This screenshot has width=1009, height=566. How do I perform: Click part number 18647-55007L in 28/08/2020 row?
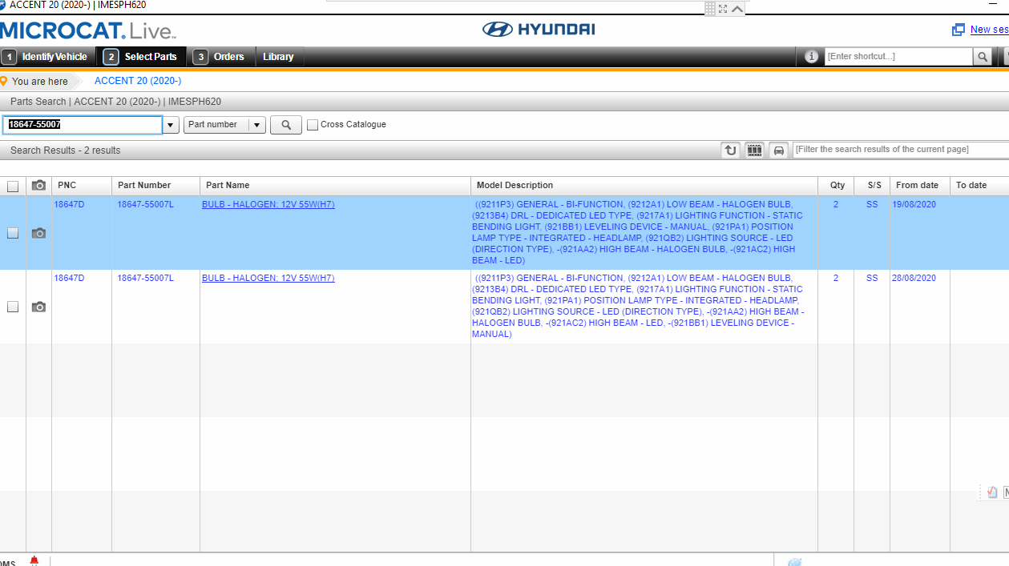(x=145, y=278)
